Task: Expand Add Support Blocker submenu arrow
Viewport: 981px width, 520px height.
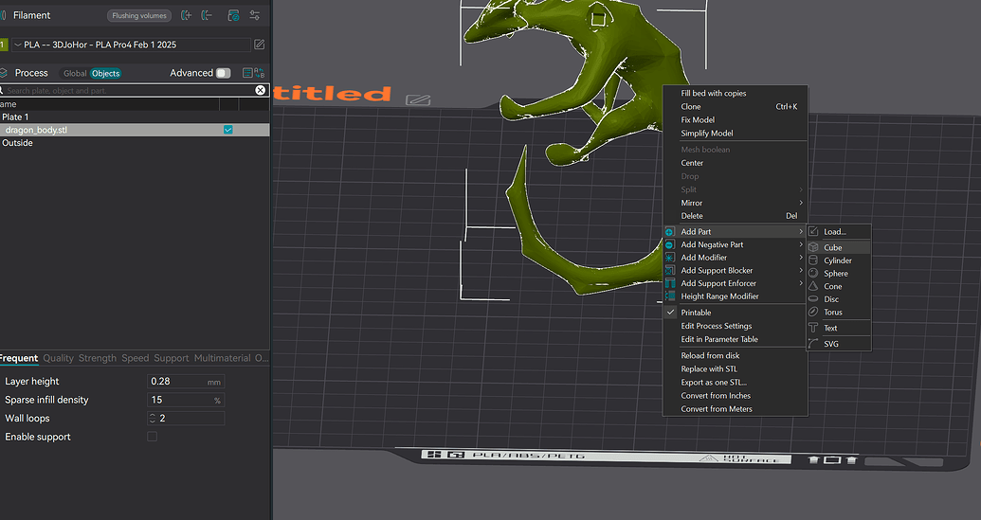Action: tap(801, 271)
